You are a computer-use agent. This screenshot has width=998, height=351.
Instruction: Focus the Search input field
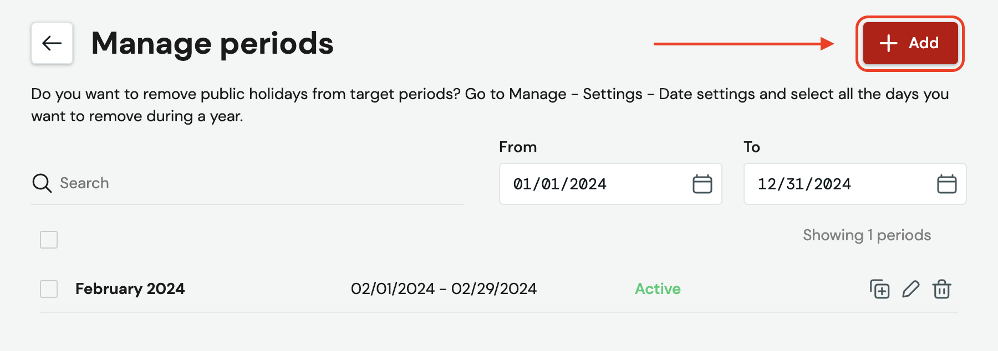click(x=247, y=183)
